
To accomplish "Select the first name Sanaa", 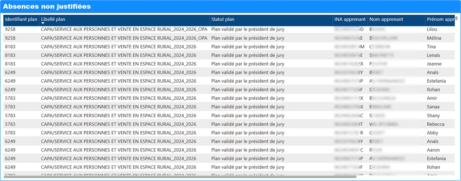I will [x=433, y=107].
